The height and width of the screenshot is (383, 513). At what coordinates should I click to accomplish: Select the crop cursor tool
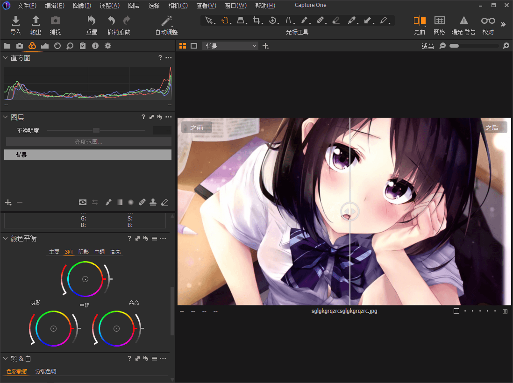pyautogui.click(x=257, y=20)
